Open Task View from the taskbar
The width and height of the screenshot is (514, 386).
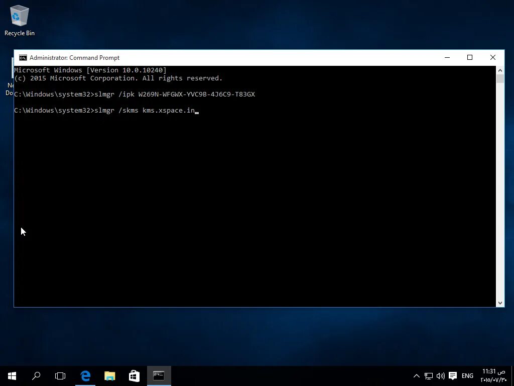pos(60,376)
